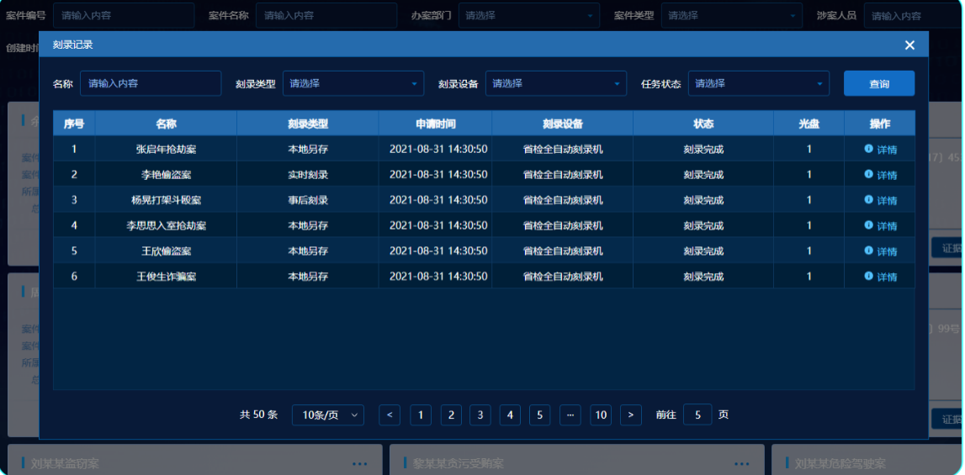Click the info icon for 王俊生诈骗案 row
This screenshot has width=965, height=475.
(868, 277)
